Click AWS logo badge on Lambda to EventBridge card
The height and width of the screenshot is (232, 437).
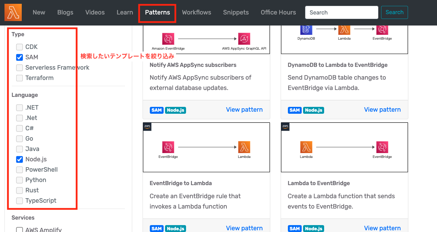pos(285,127)
